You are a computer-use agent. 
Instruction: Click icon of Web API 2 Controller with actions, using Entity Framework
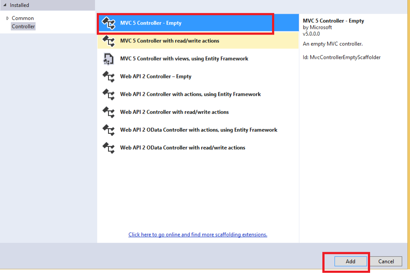(108, 94)
